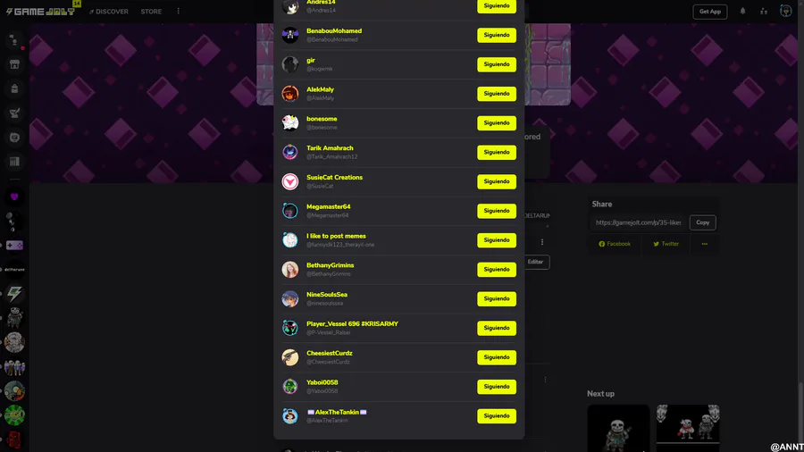Open the top bar three-dot menu
The width and height of the screenshot is (804, 452).
point(179,12)
